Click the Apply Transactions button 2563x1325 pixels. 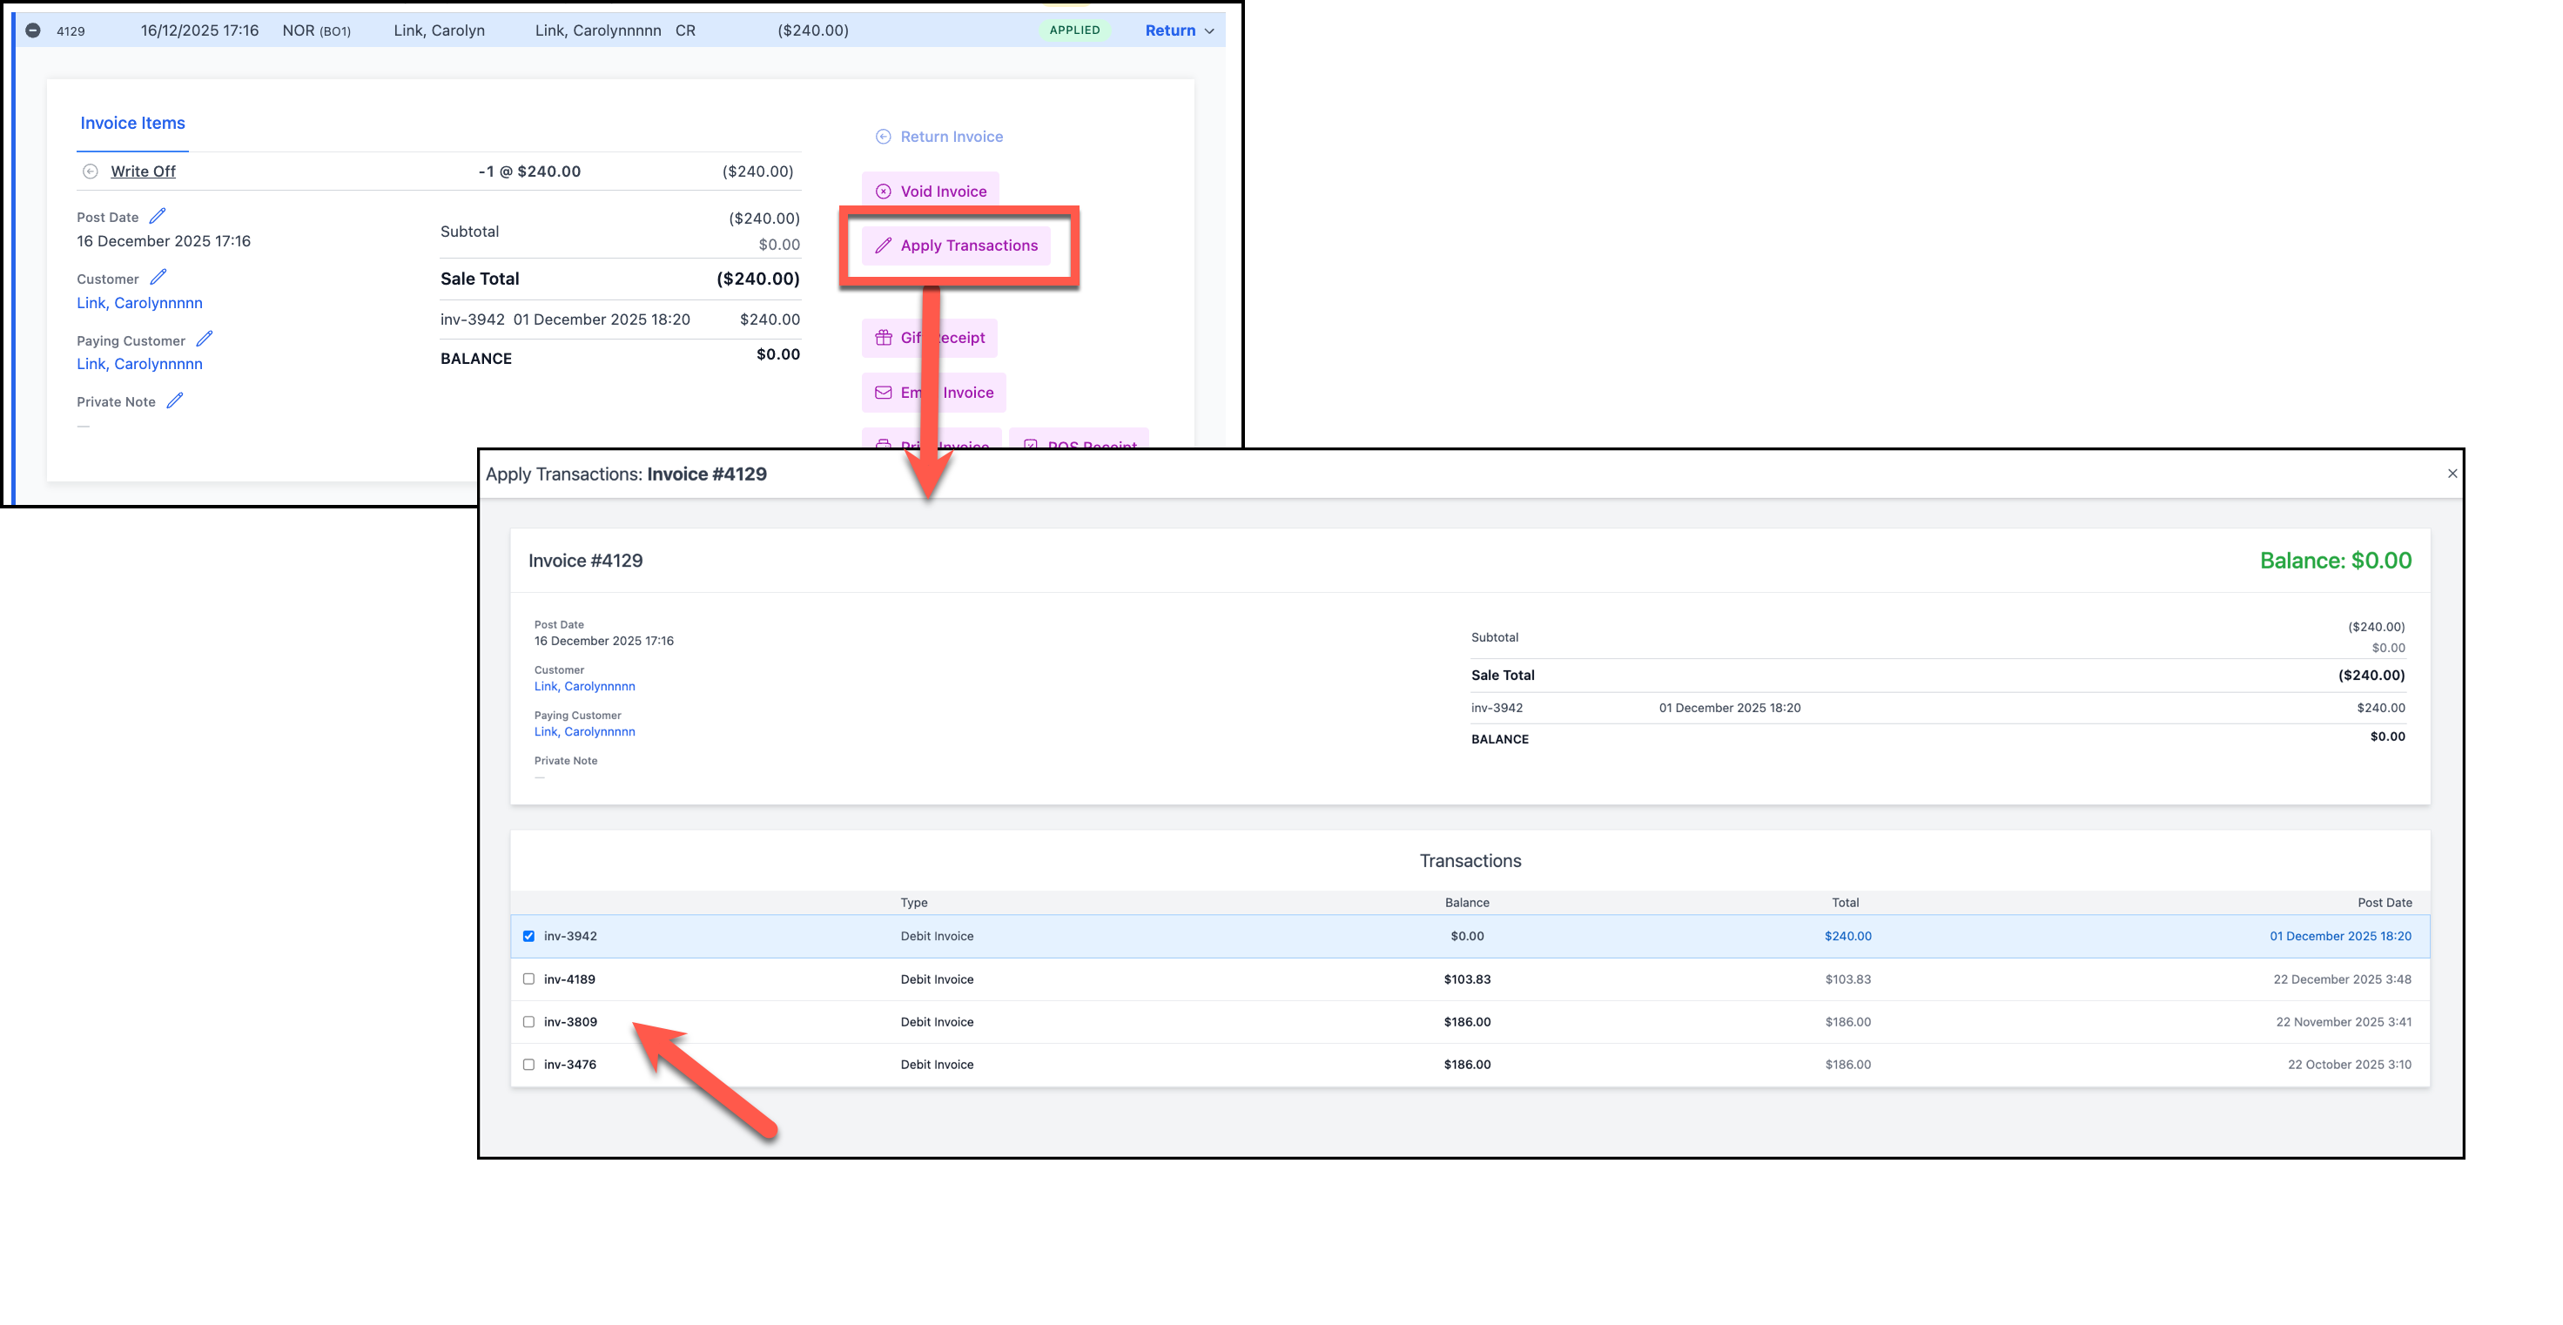[956, 245]
